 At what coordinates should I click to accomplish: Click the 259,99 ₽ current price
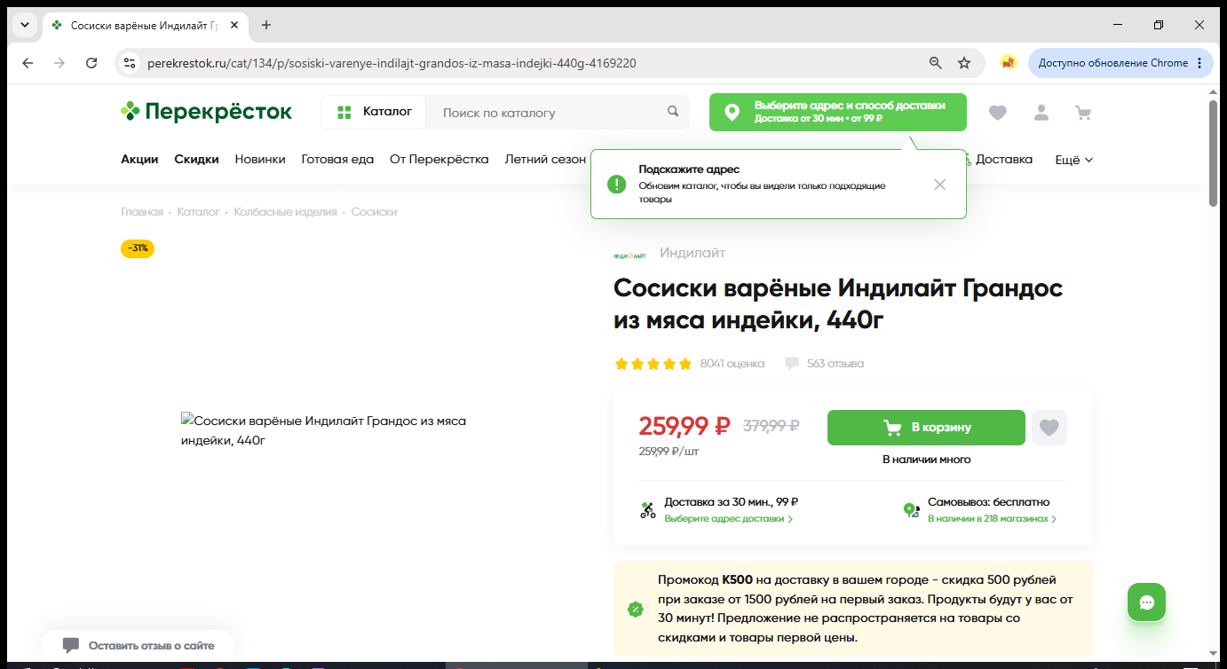tap(685, 426)
